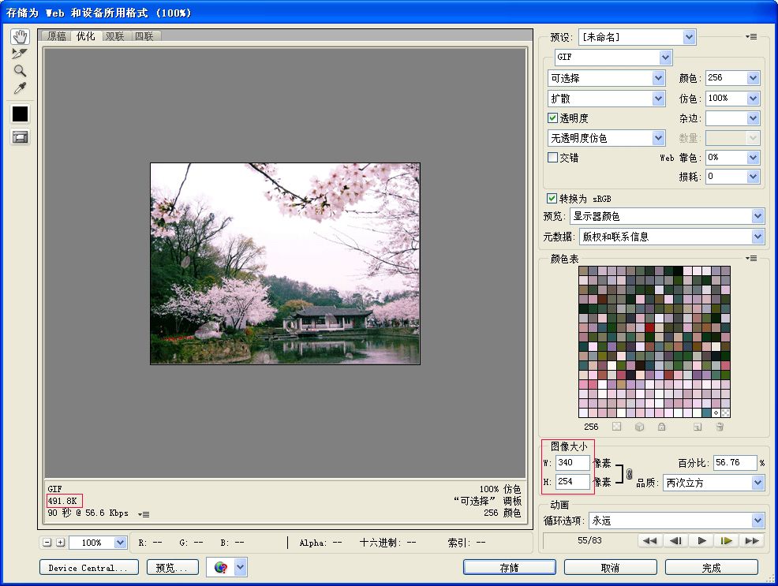The height and width of the screenshot is (586, 778).
Task: Click the browser preview globe icon
Action: point(221,567)
